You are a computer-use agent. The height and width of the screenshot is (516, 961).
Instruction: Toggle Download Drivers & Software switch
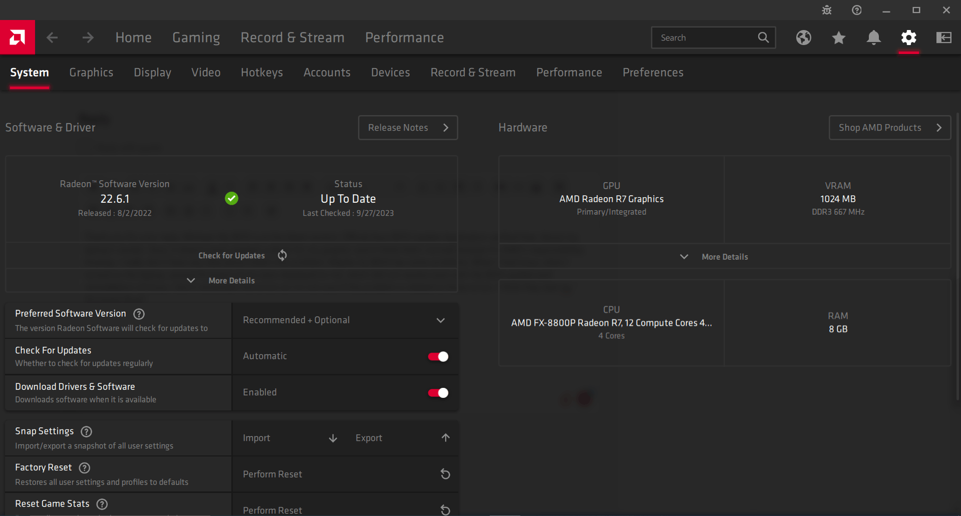click(x=438, y=393)
